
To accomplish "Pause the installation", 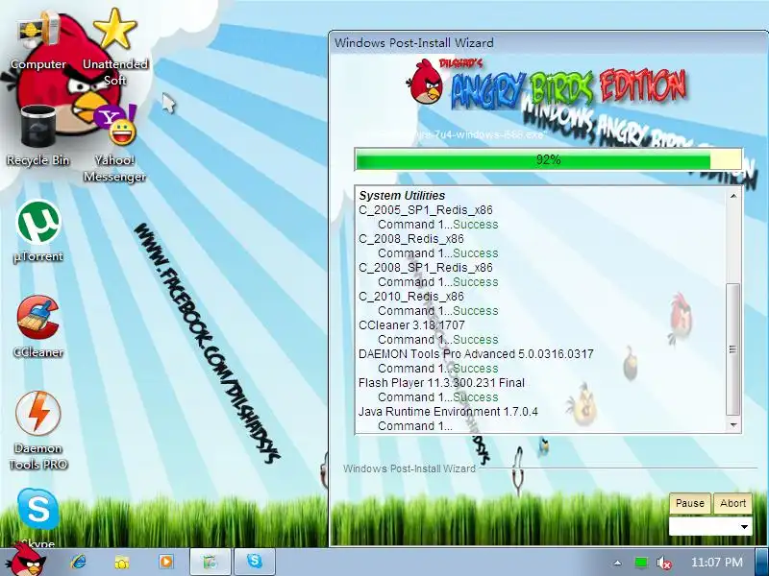I will click(x=689, y=503).
